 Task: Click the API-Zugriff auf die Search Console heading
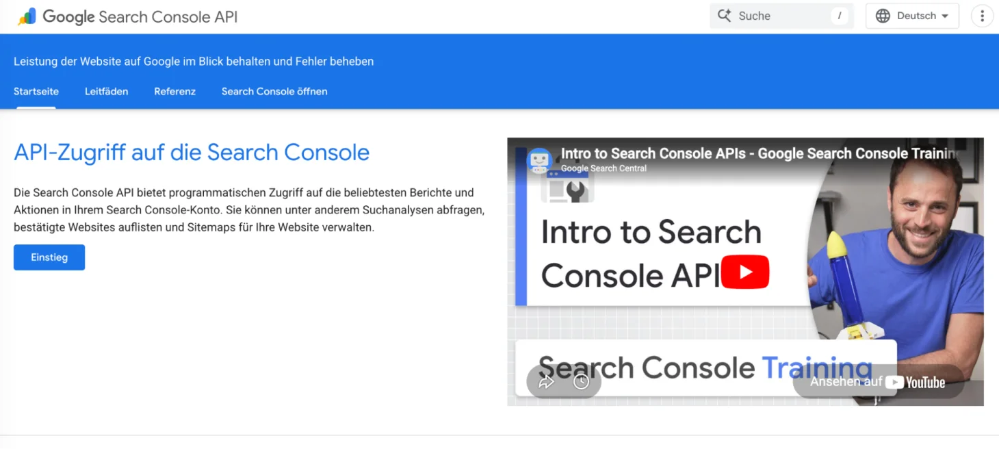click(x=192, y=152)
